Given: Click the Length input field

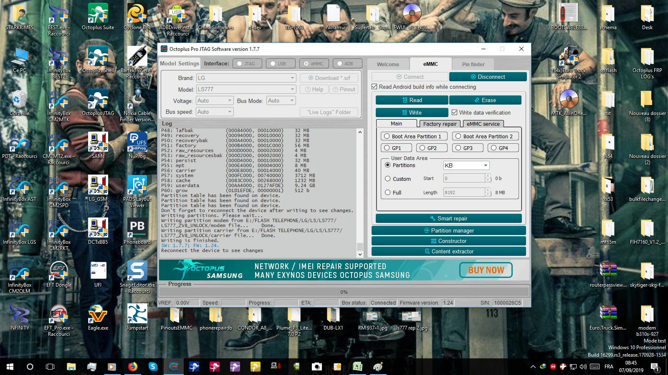Looking at the screenshot, I should click(464, 192).
